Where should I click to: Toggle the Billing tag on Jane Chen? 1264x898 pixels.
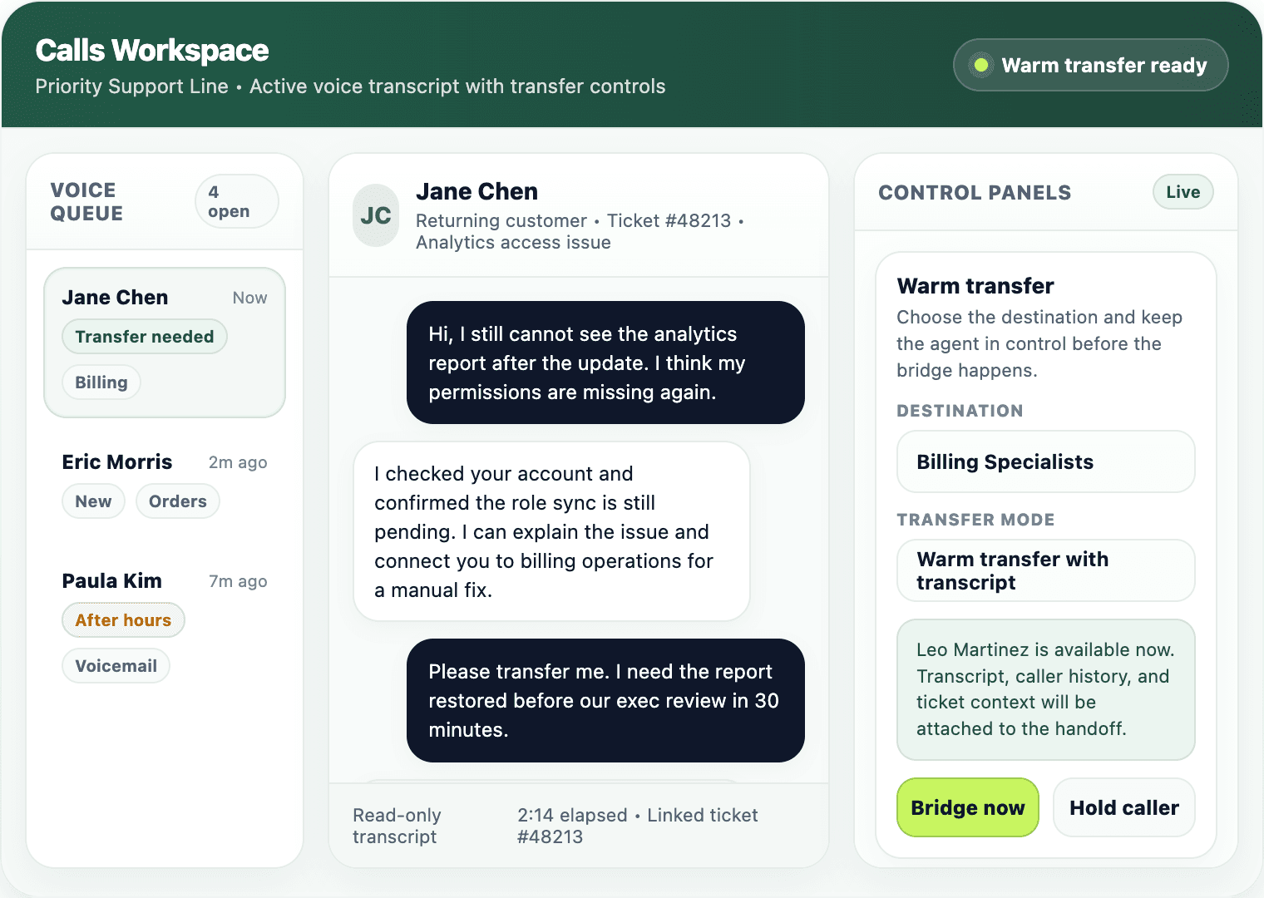tap(101, 382)
